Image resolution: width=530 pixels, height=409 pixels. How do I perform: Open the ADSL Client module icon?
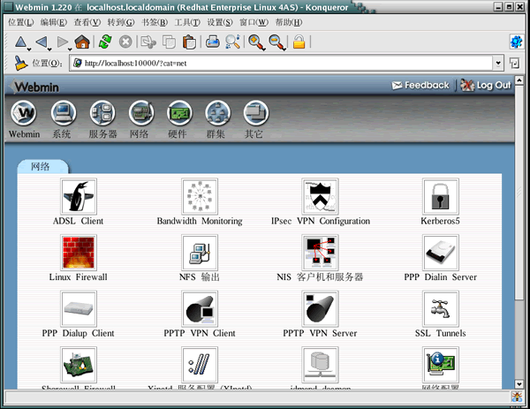[x=79, y=196]
